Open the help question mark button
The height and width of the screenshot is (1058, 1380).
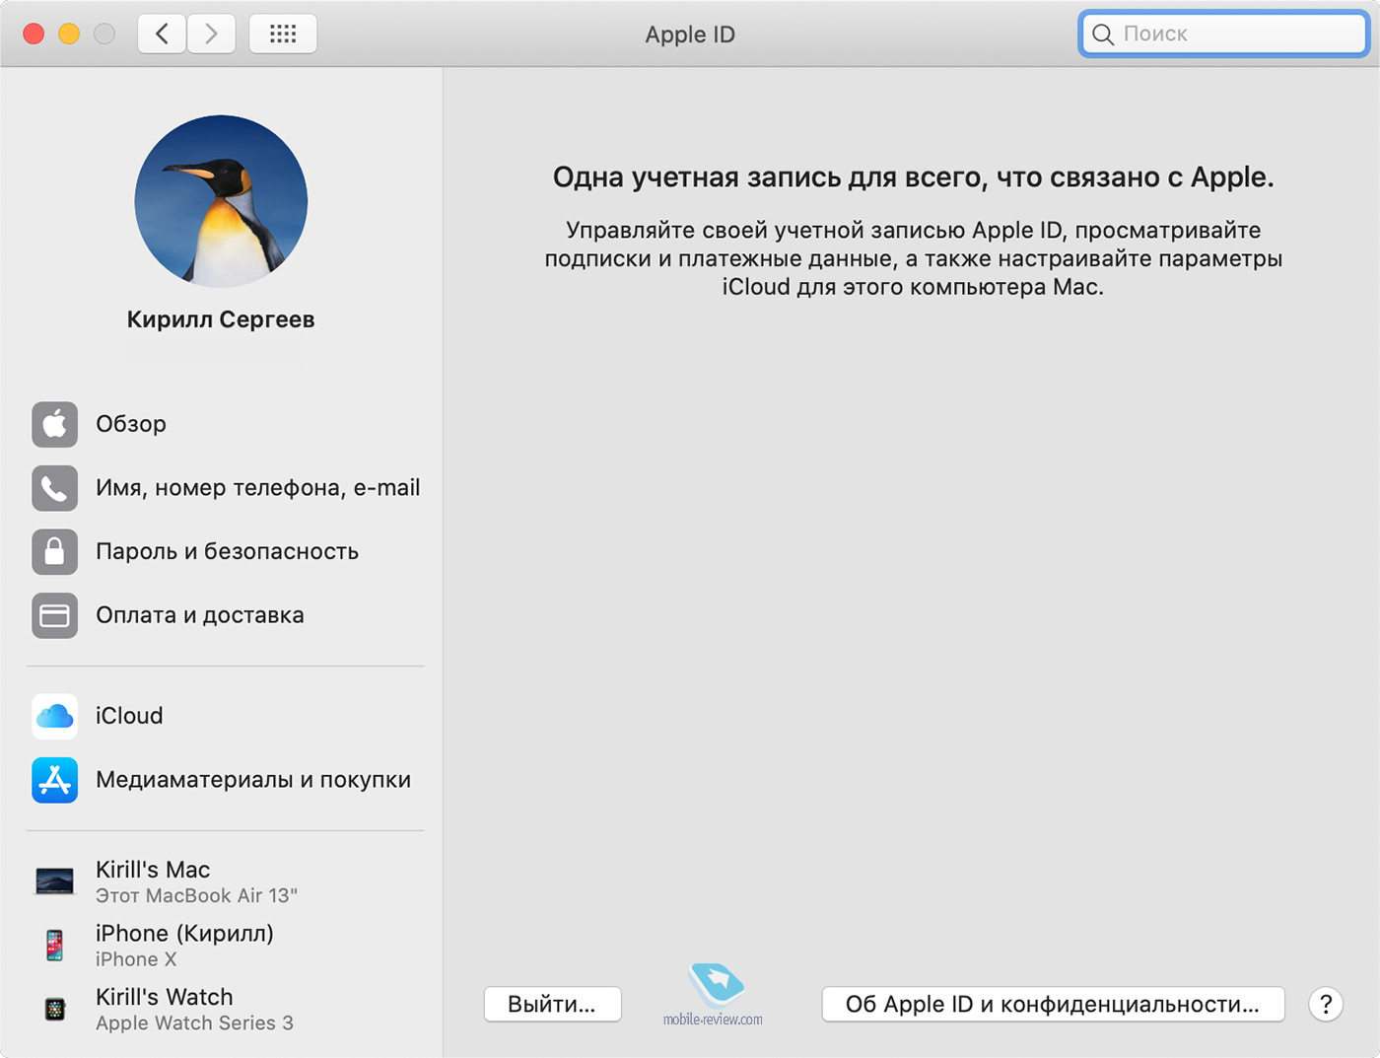1326,1005
